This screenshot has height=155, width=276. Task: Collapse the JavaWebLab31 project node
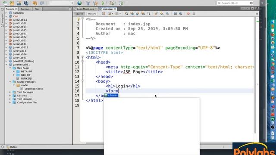click(x=6, y=65)
